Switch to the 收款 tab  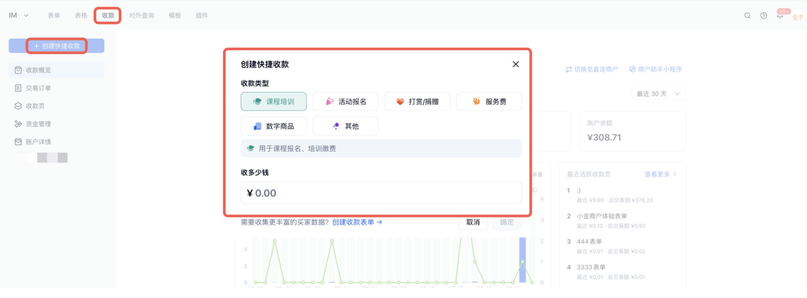click(x=108, y=16)
